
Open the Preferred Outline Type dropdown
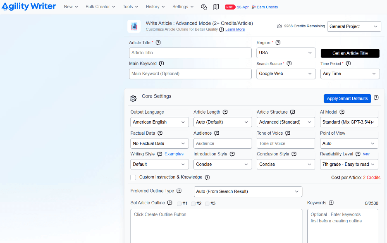[248, 191]
